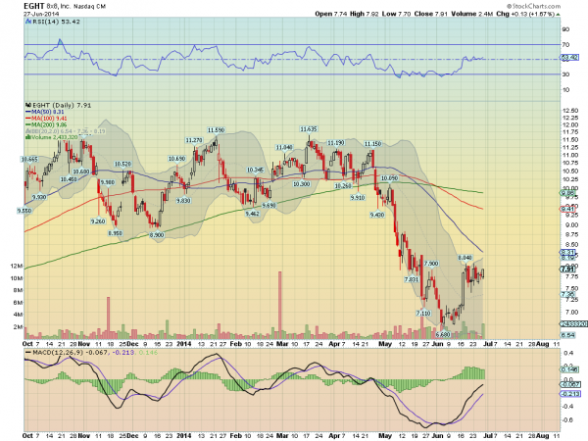Screen dimensions: 588x441
Task: Click the 'Chg +0.13 (+1.67%)' value
Action: pos(524,14)
